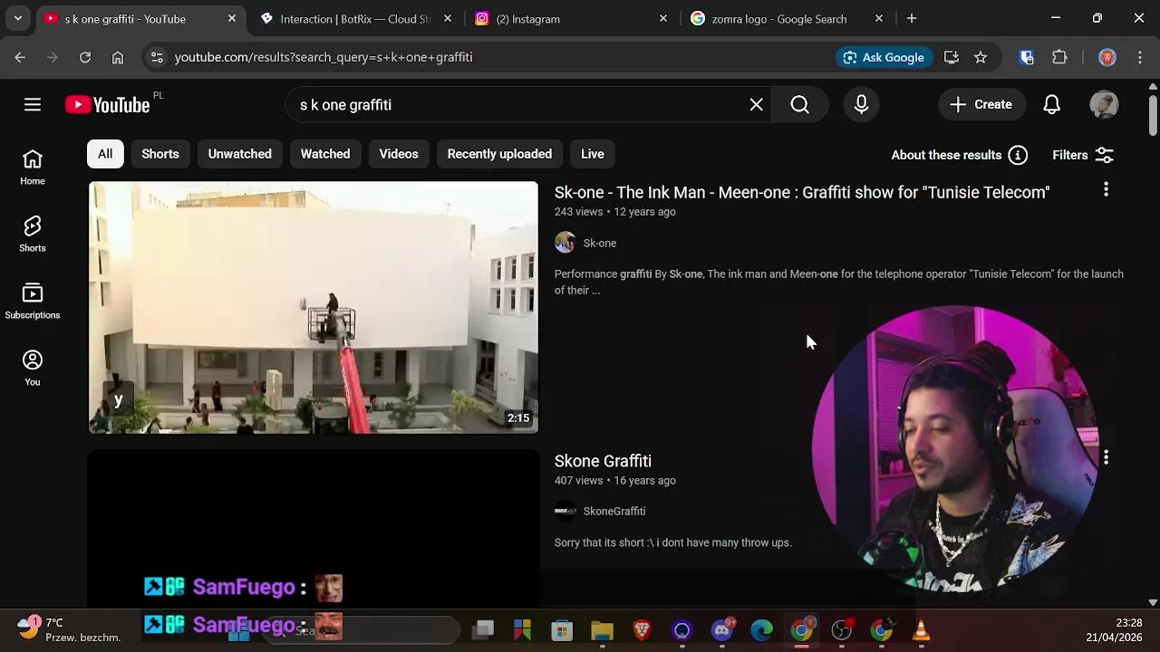Select the Watched filter chip

click(x=325, y=154)
